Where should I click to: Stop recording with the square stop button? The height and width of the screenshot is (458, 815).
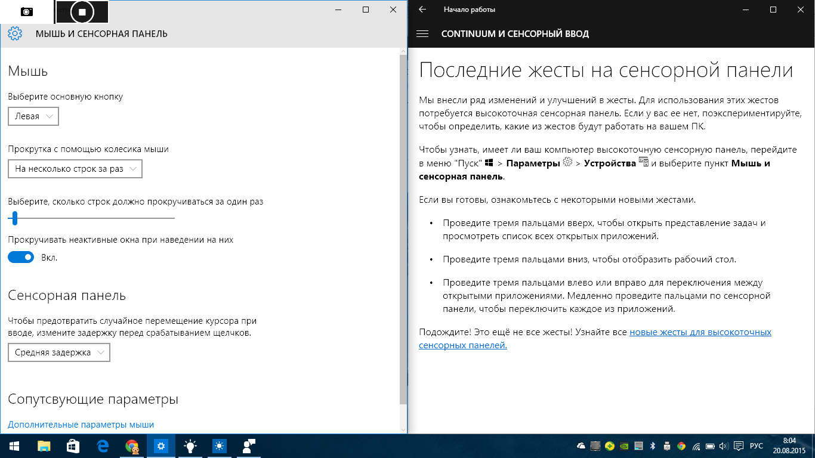pos(82,11)
